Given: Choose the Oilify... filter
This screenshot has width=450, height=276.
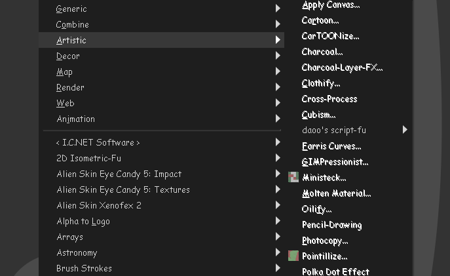Looking at the screenshot, I should [x=316, y=209].
